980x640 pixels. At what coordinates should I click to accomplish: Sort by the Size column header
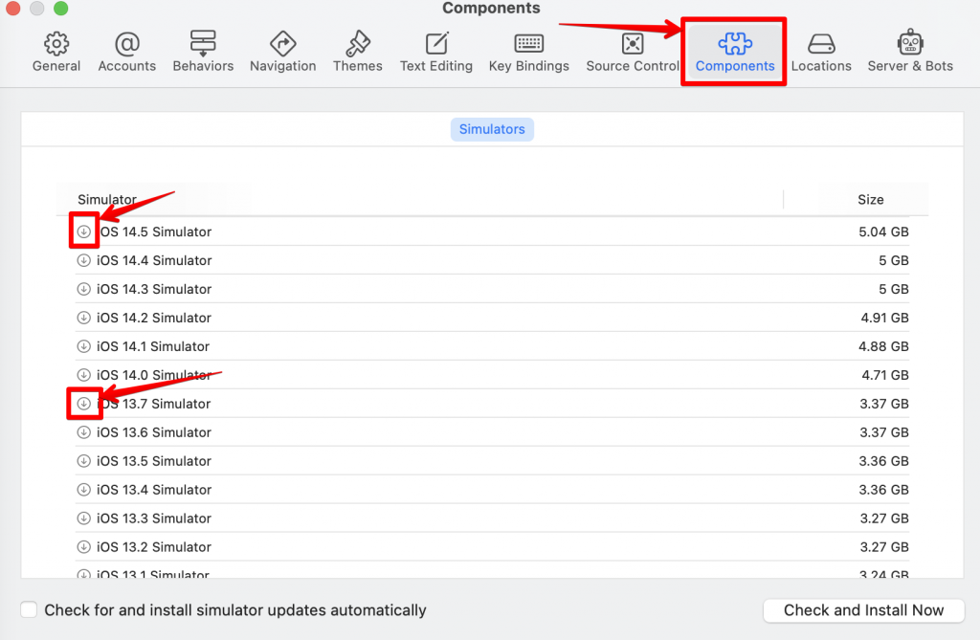coord(870,199)
